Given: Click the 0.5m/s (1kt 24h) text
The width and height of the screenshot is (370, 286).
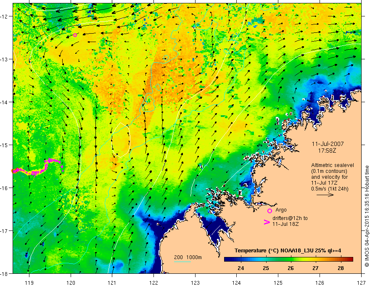Looking at the screenshot, I should pyautogui.click(x=330, y=189).
